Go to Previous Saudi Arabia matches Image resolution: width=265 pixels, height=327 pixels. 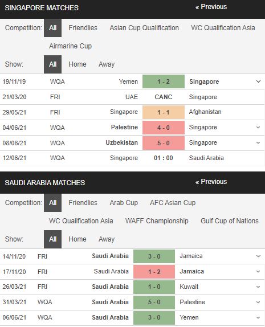tap(211, 182)
